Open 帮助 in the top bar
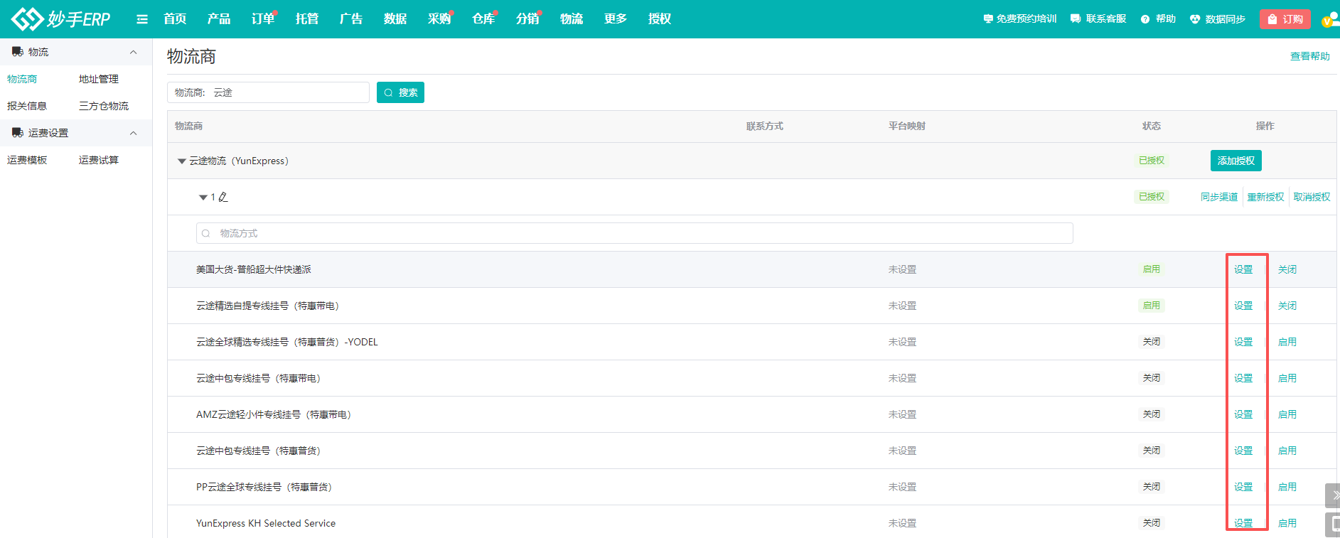The height and width of the screenshot is (538, 1340). (1158, 19)
